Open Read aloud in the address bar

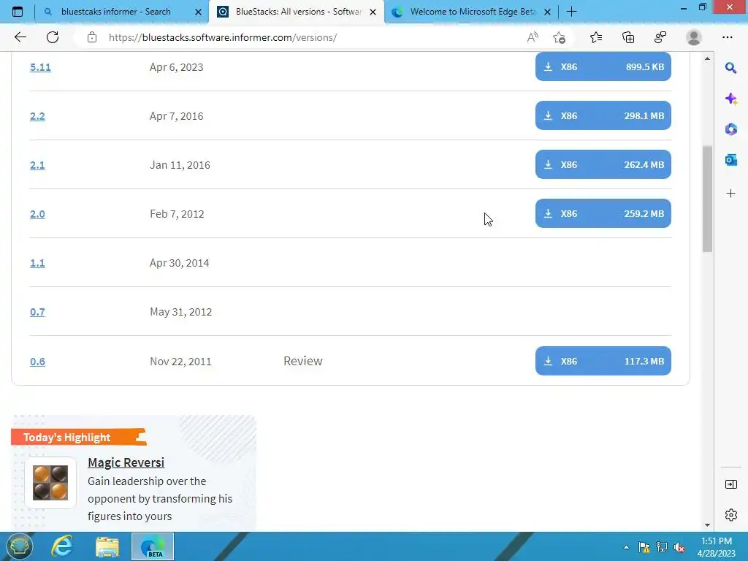[x=533, y=37]
